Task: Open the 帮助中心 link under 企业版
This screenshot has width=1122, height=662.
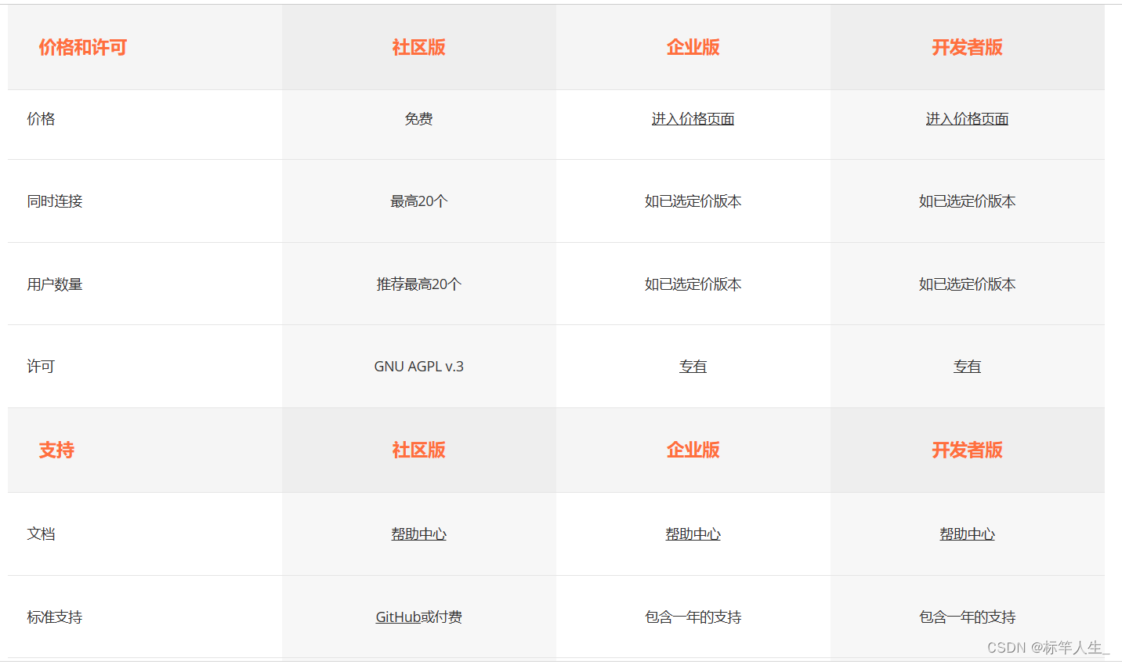Action: pyautogui.click(x=693, y=534)
